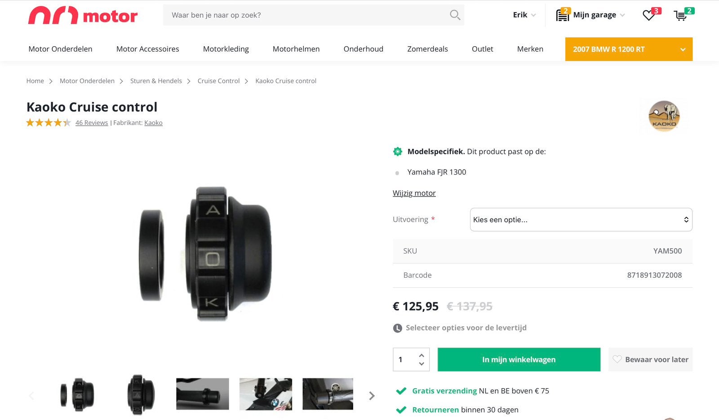
Task: Select first thumbnail of cruise control with ring
Action: pyautogui.click(x=77, y=395)
